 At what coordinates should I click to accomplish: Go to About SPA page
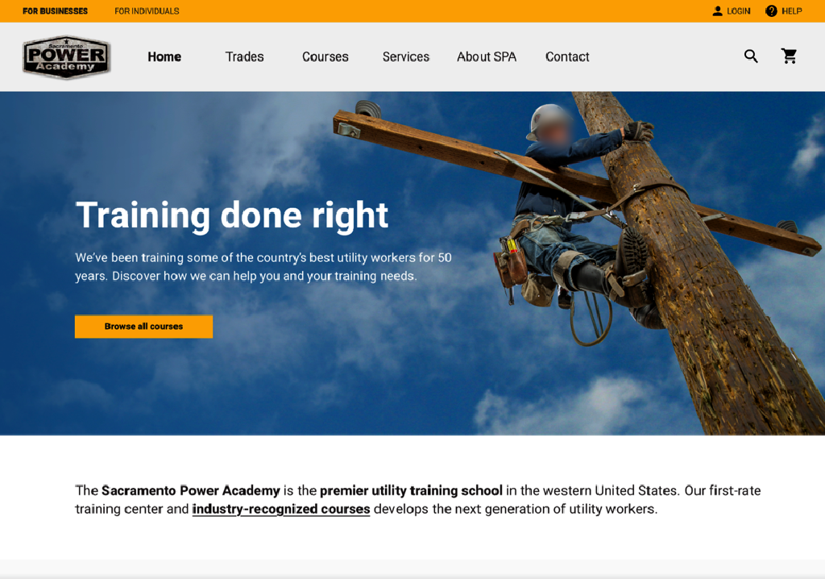coord(487,57)
